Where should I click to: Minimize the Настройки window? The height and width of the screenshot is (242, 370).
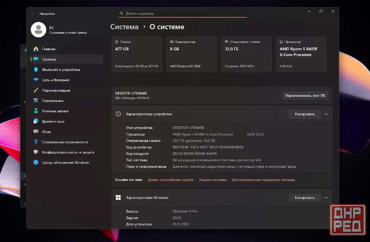click(x=309, y=11)
